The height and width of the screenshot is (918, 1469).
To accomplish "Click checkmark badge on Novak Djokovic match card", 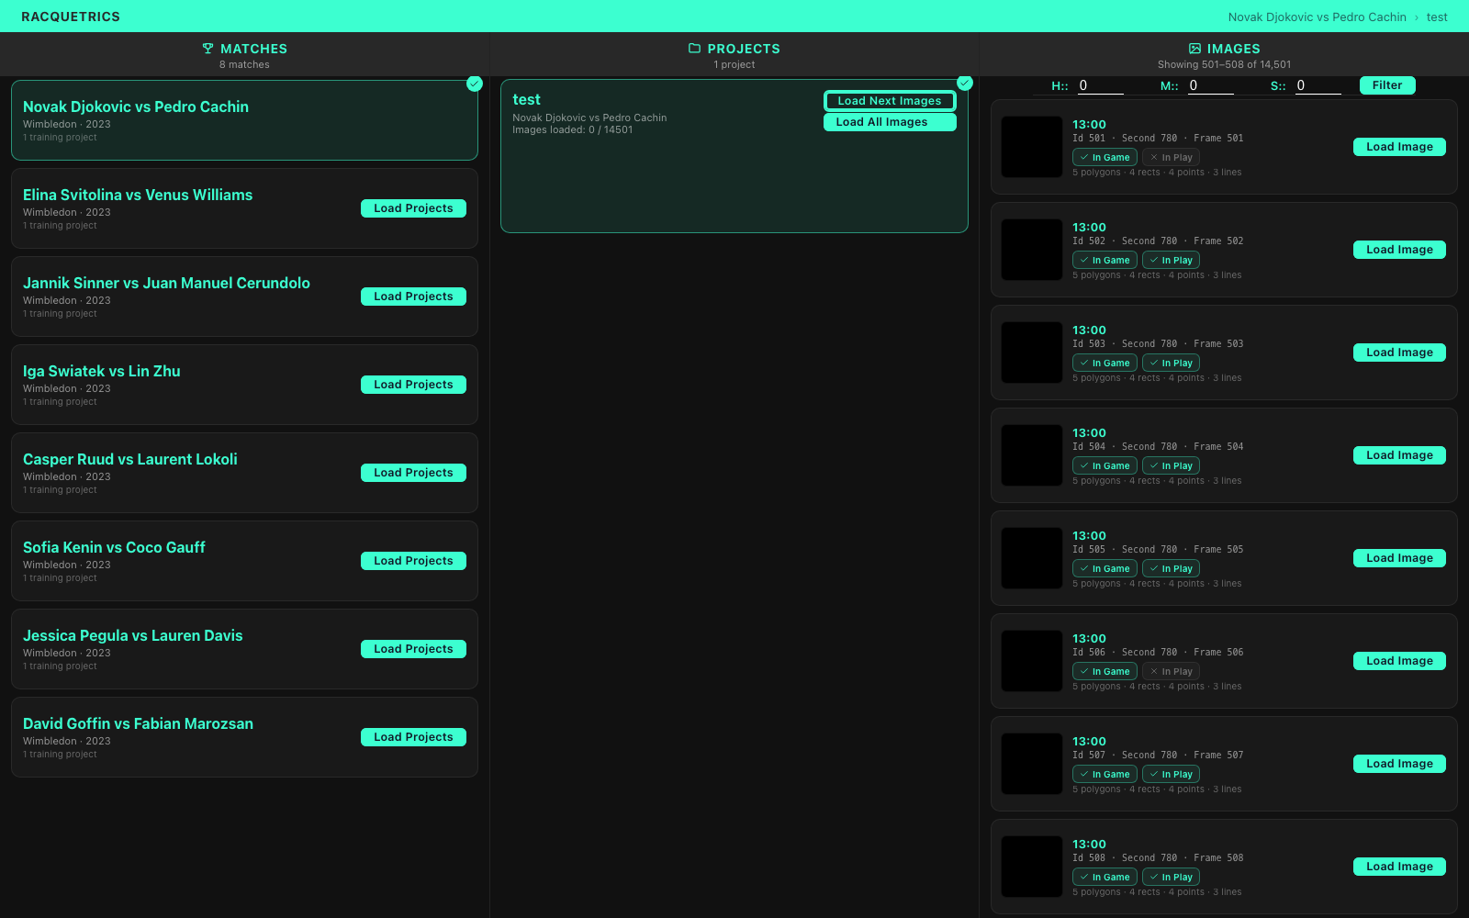I will pyautogui.click(x=475, y=84).
